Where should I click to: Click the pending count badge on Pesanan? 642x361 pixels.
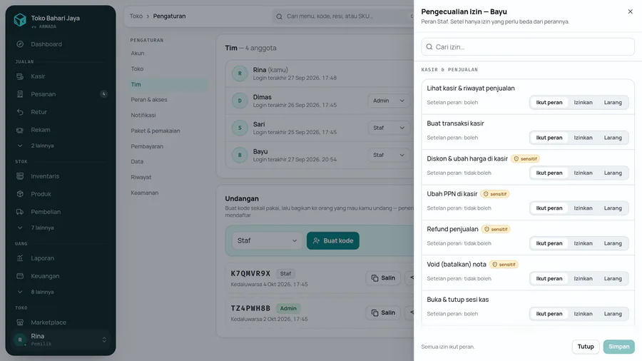click(103, 94)
